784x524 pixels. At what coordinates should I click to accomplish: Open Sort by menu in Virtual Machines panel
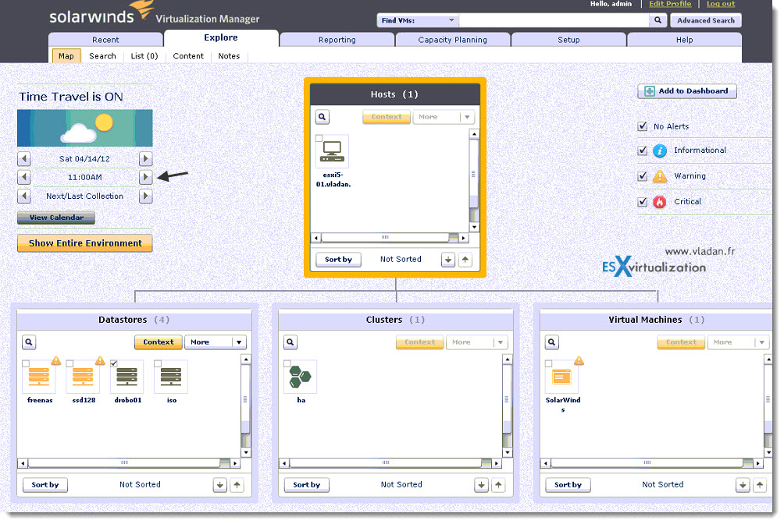(x=568, y=485)
